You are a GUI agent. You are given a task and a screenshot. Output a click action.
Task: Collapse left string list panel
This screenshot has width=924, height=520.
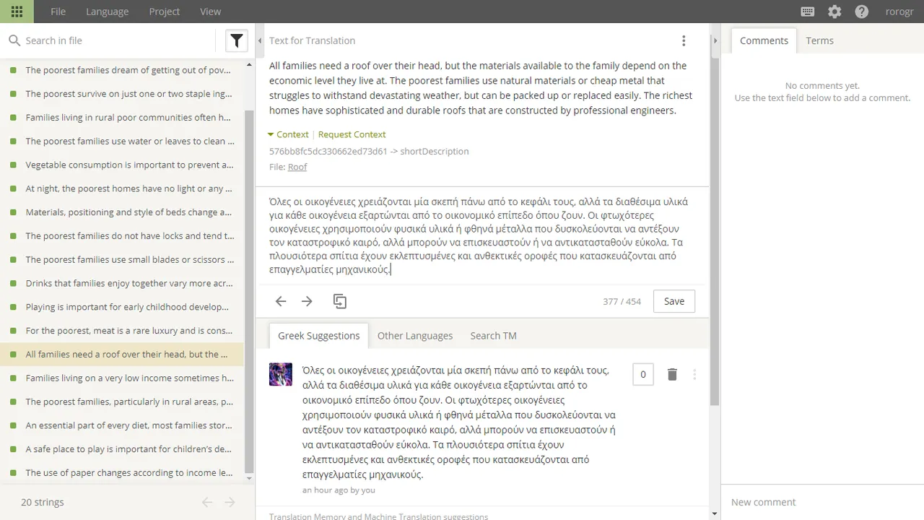point(260,40)
